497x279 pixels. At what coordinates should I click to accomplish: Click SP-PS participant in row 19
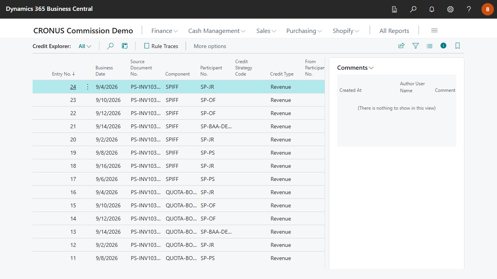[x=208, y=153]
